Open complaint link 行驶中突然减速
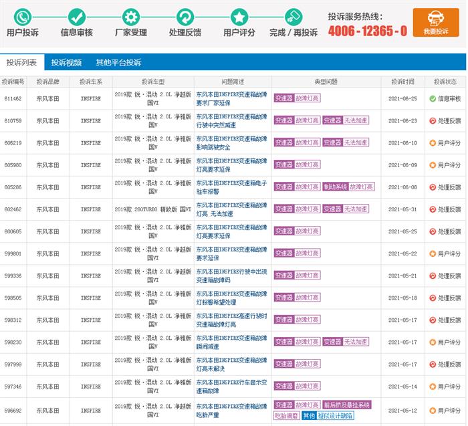Image resolution: width=468 pixels, height=426 pixels. (x=231, y=120)
